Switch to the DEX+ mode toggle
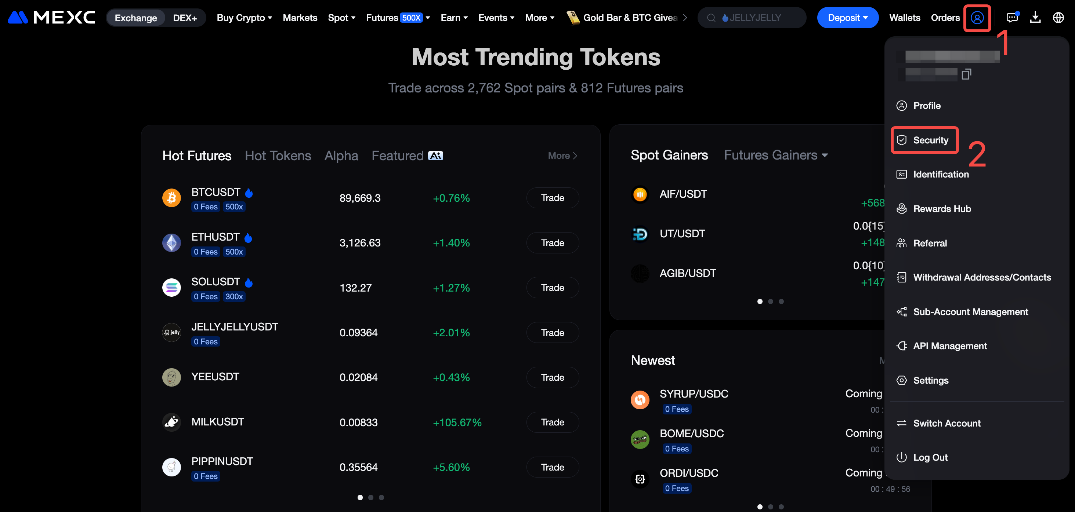Screen dimensions: 1075x512 185,18
